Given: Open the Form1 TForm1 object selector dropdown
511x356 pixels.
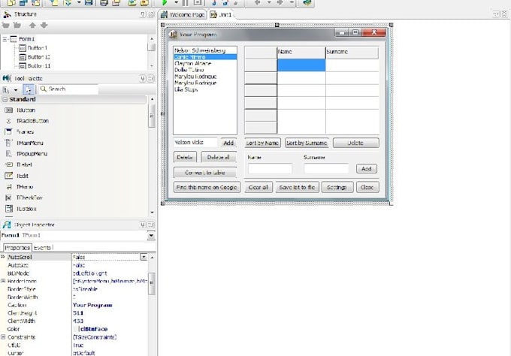Looking at the screenshot, I should point(151,235).
